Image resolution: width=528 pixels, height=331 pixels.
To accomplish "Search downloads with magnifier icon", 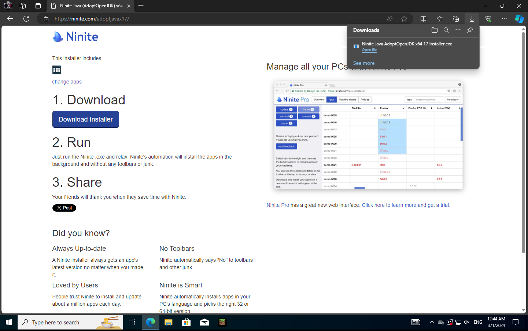I will tap(446, 30).
